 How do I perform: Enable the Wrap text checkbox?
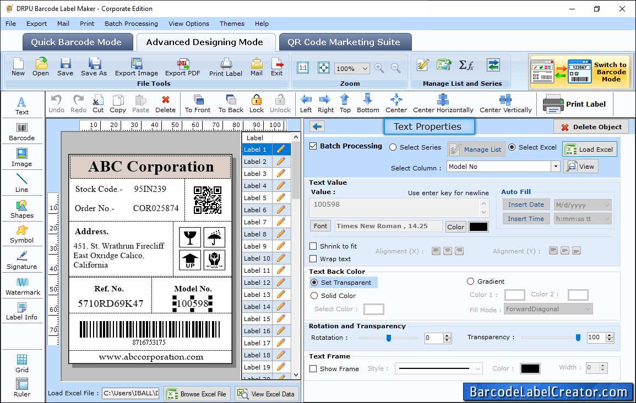coord(313,258)
